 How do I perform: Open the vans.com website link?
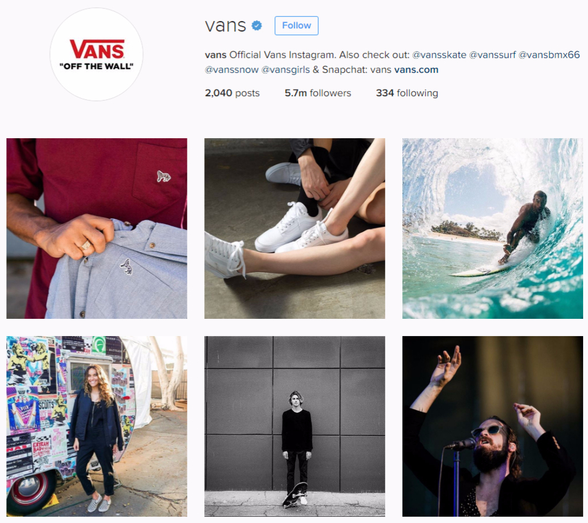(x=416, y=70)
